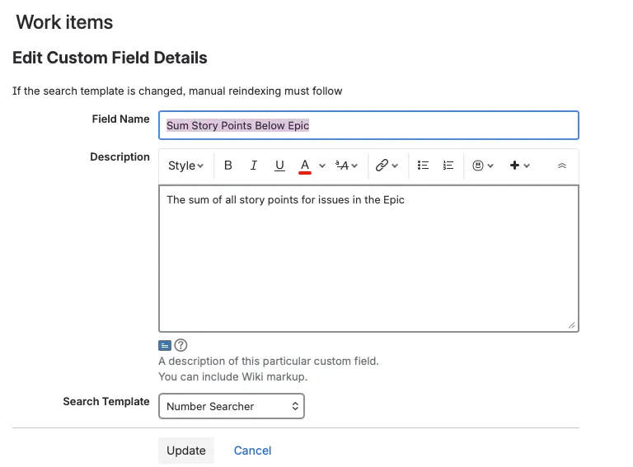Collapse the editor toolbar
The image size is (633, 467).
coord(562,166)
